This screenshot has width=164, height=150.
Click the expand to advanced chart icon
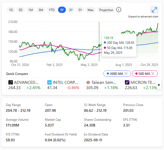[x=154, y=10]
